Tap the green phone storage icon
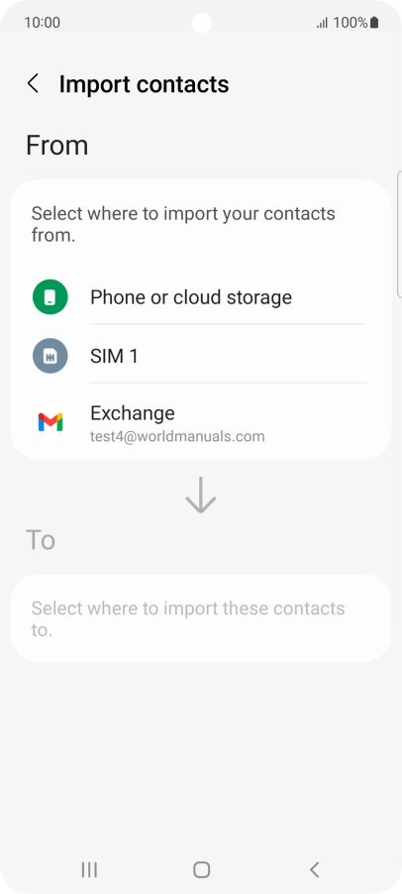This screenshot has height=894, width=402. pyautogui.click(x=50, y=297)
